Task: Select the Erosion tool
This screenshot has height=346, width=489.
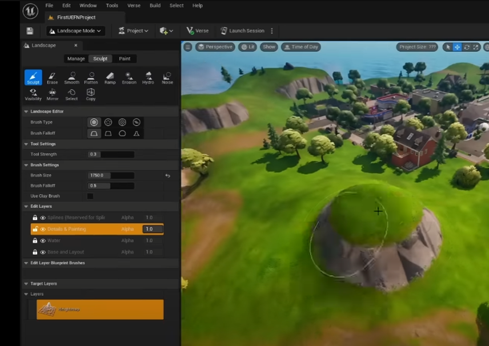Action: (x=129, y=78)
